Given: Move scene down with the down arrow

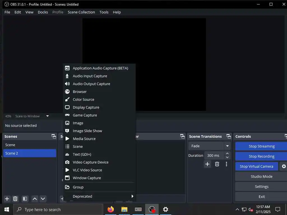Looking at the screenshot, I should [43, 199].
